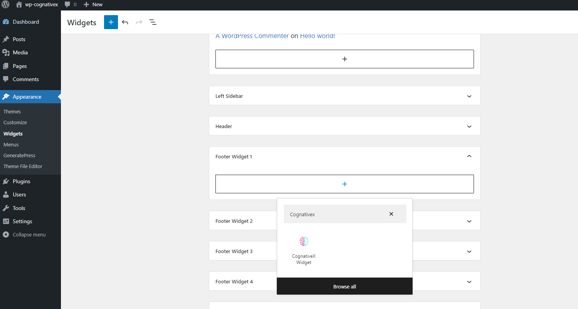The width and height of the screenshot is (578, 309).
Task: Open the comments bubble in admin bar
Action: [71, 5]
